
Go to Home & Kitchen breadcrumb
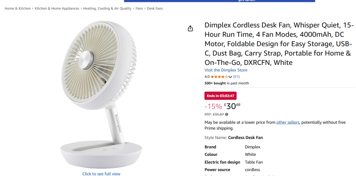17,9
